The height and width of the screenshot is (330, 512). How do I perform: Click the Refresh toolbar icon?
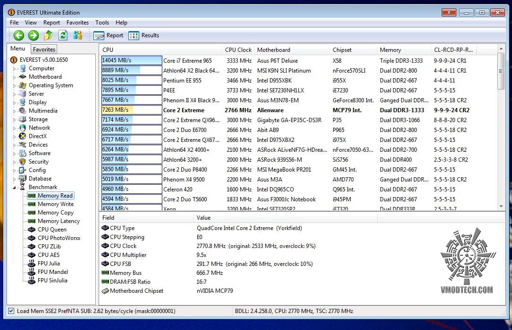63,35
